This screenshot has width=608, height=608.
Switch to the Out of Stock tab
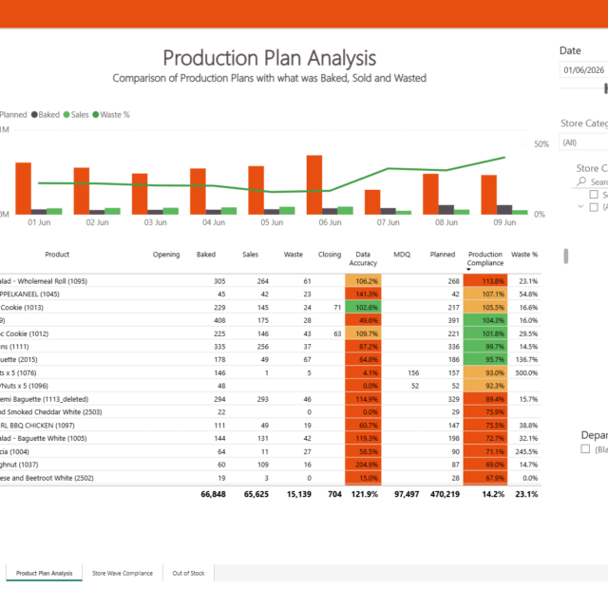[188, 573]
